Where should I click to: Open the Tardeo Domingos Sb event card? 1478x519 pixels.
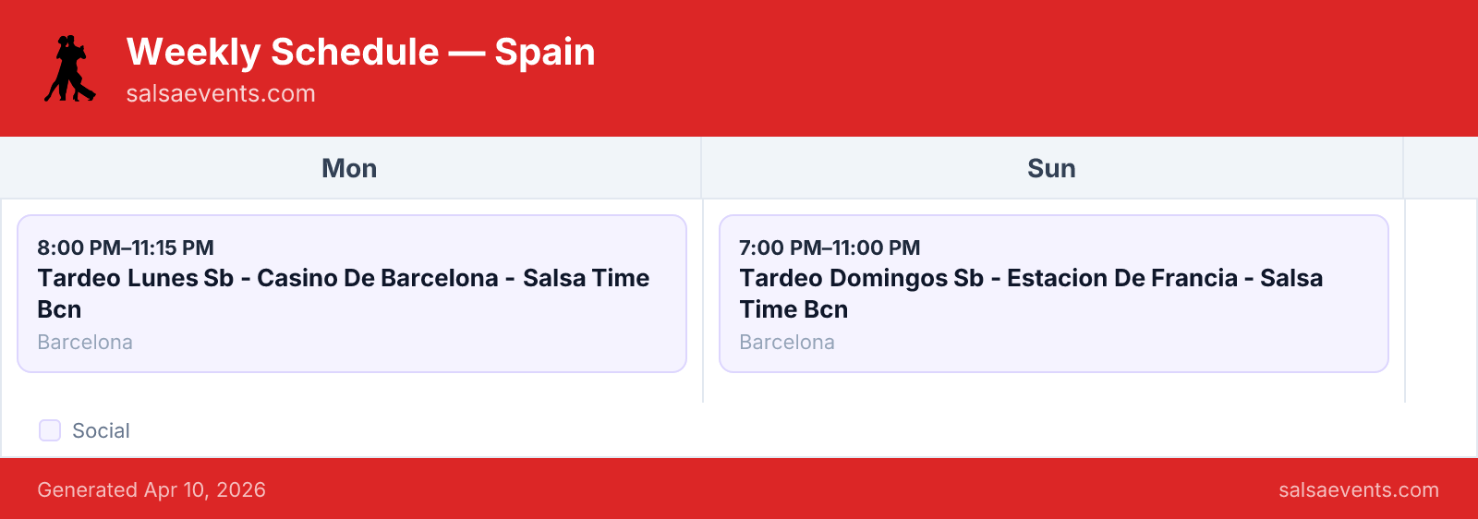[1054, 294]
